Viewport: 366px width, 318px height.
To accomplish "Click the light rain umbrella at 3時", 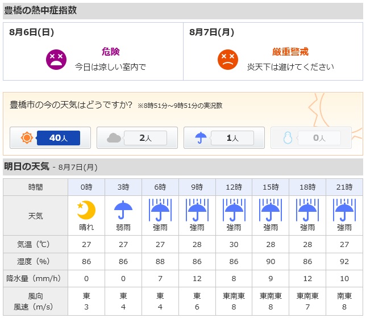I will click(x=123, y=210).
